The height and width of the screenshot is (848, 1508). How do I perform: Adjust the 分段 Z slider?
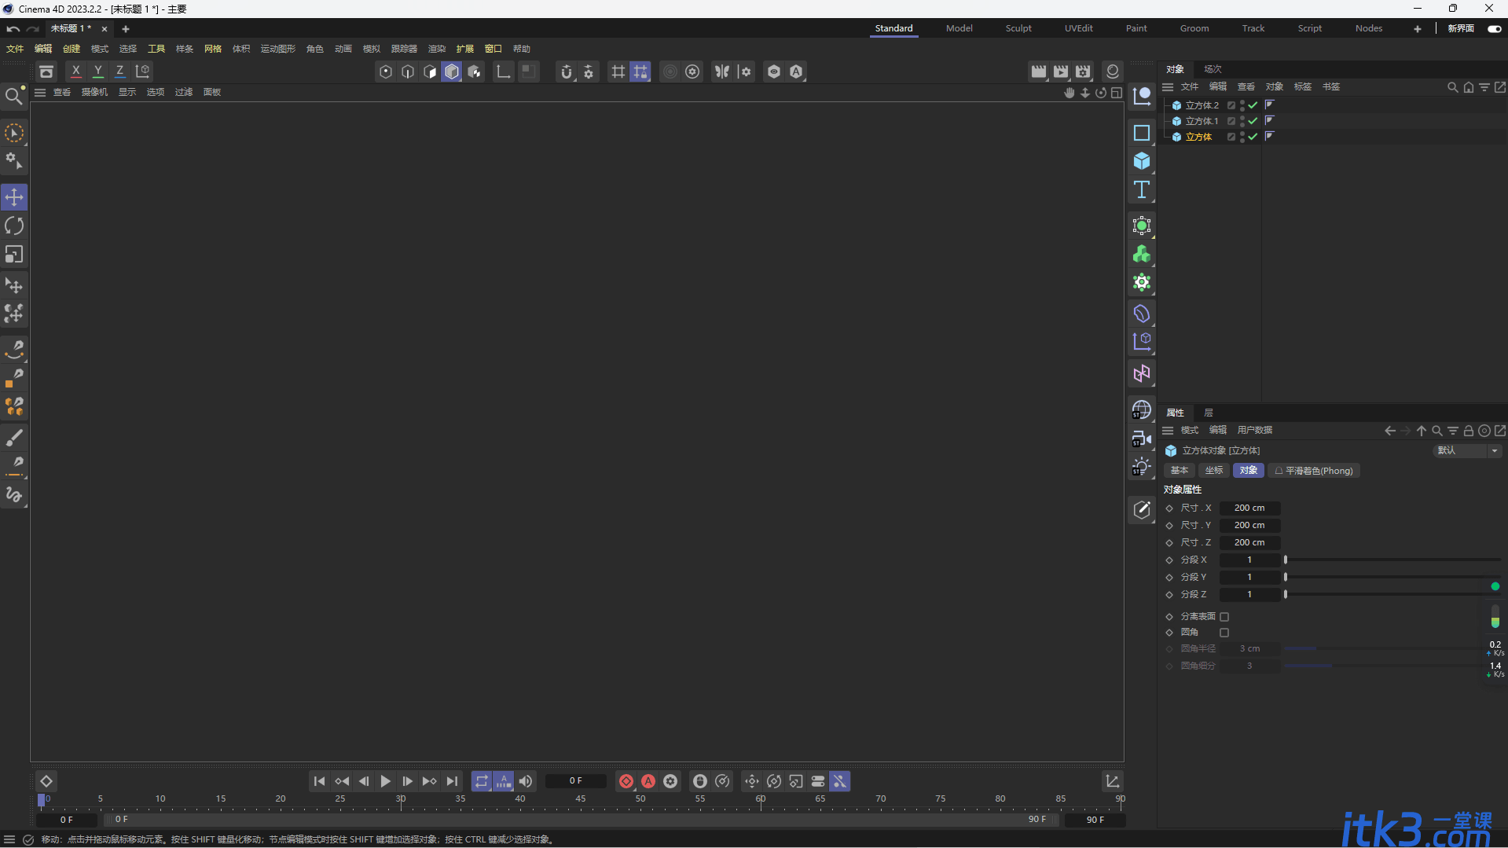tap(1392, 595)
